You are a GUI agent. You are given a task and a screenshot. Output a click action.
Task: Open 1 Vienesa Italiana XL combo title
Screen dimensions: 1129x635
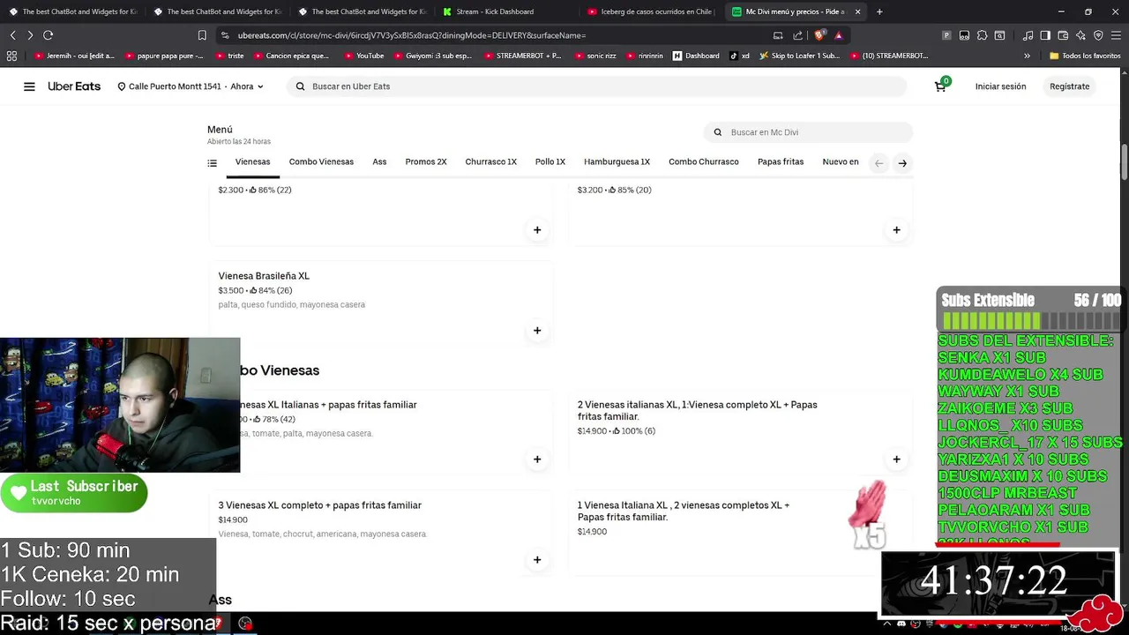pos(684,512)
